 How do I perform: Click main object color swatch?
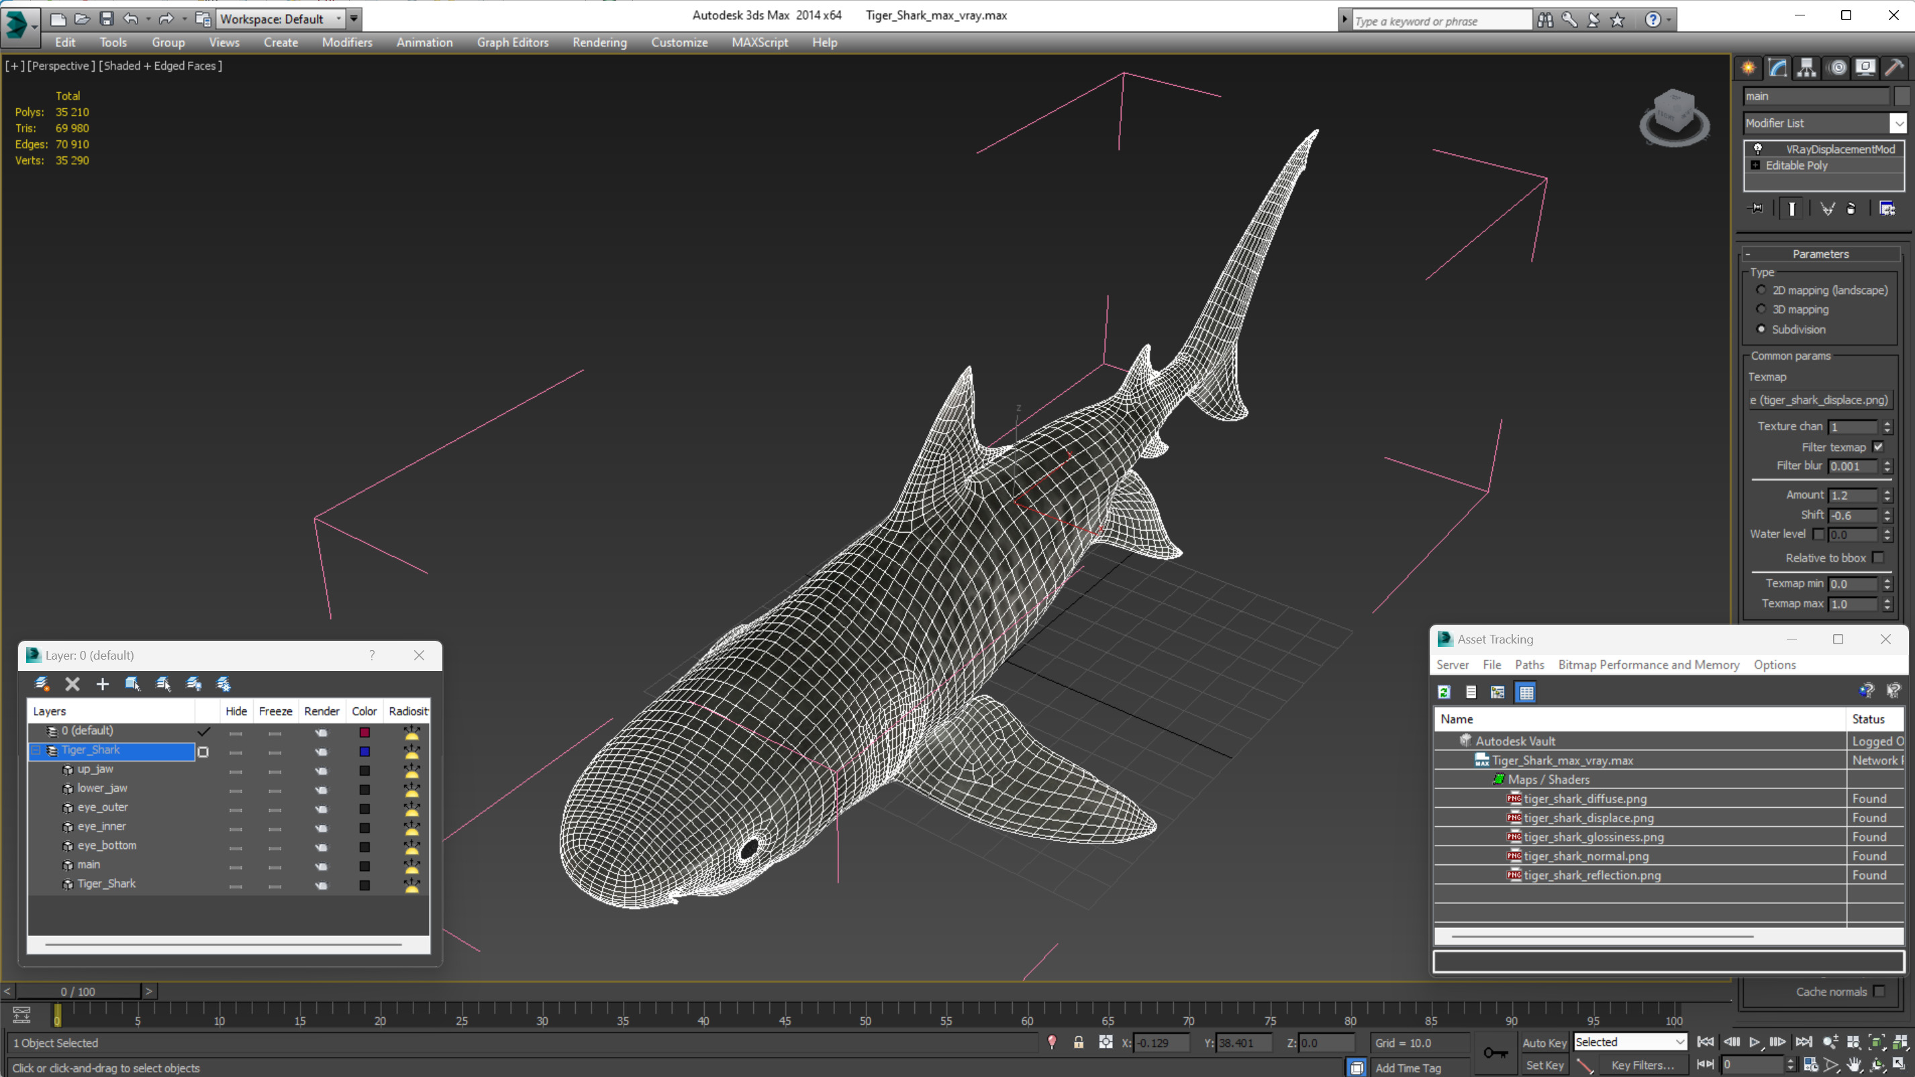click(x=1902, y=96)
